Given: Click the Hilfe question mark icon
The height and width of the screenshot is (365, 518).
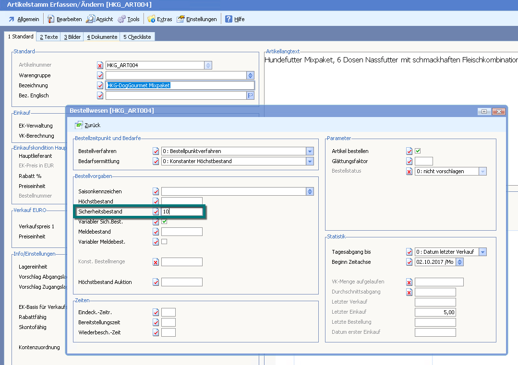Looking at the screenshot, I should click(x=229, y=19).
